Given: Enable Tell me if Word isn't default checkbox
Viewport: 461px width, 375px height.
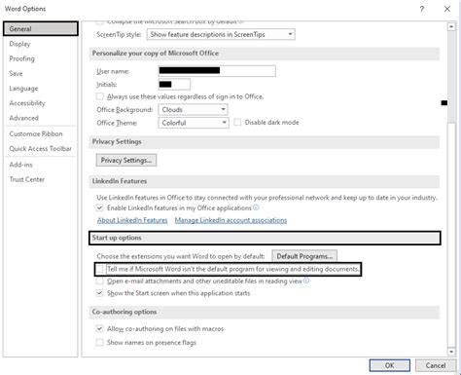Looking at the screenshot, I should 100,269.
